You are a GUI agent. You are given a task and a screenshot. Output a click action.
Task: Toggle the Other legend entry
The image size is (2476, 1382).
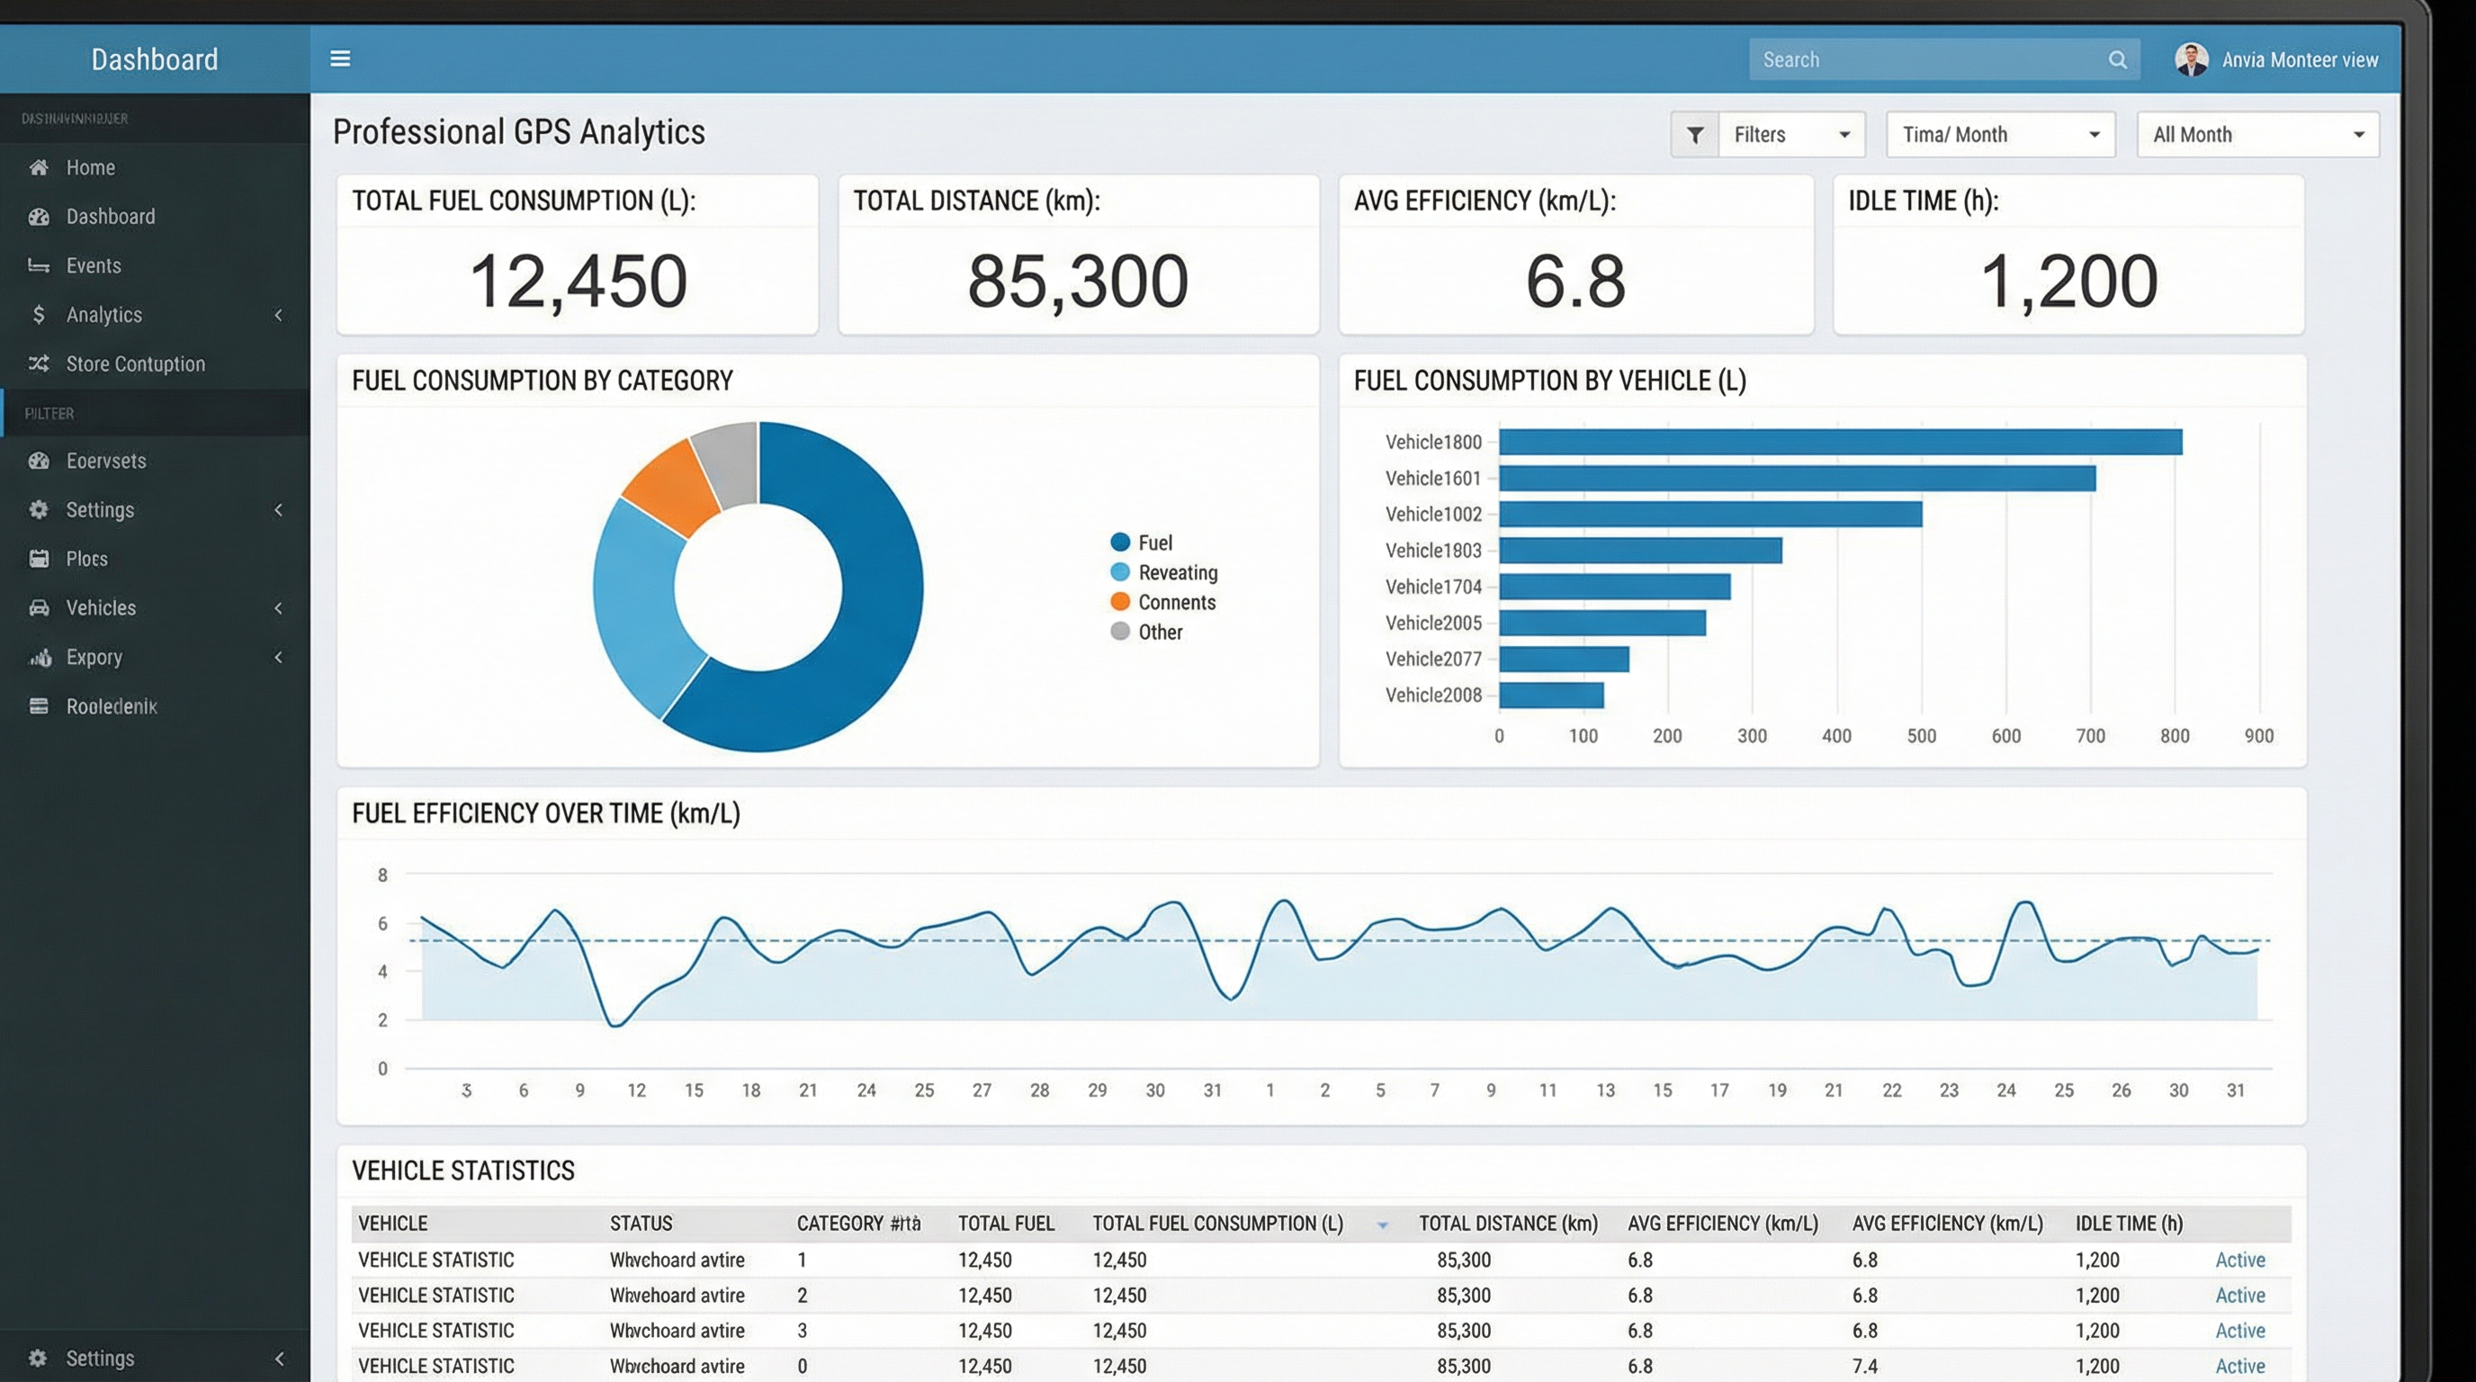coord(1159,632)
